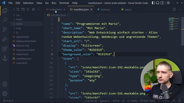Viewport: 184px width, 103px height.
Task: Close the manifest.json editor tab
Action: point(91,9)
